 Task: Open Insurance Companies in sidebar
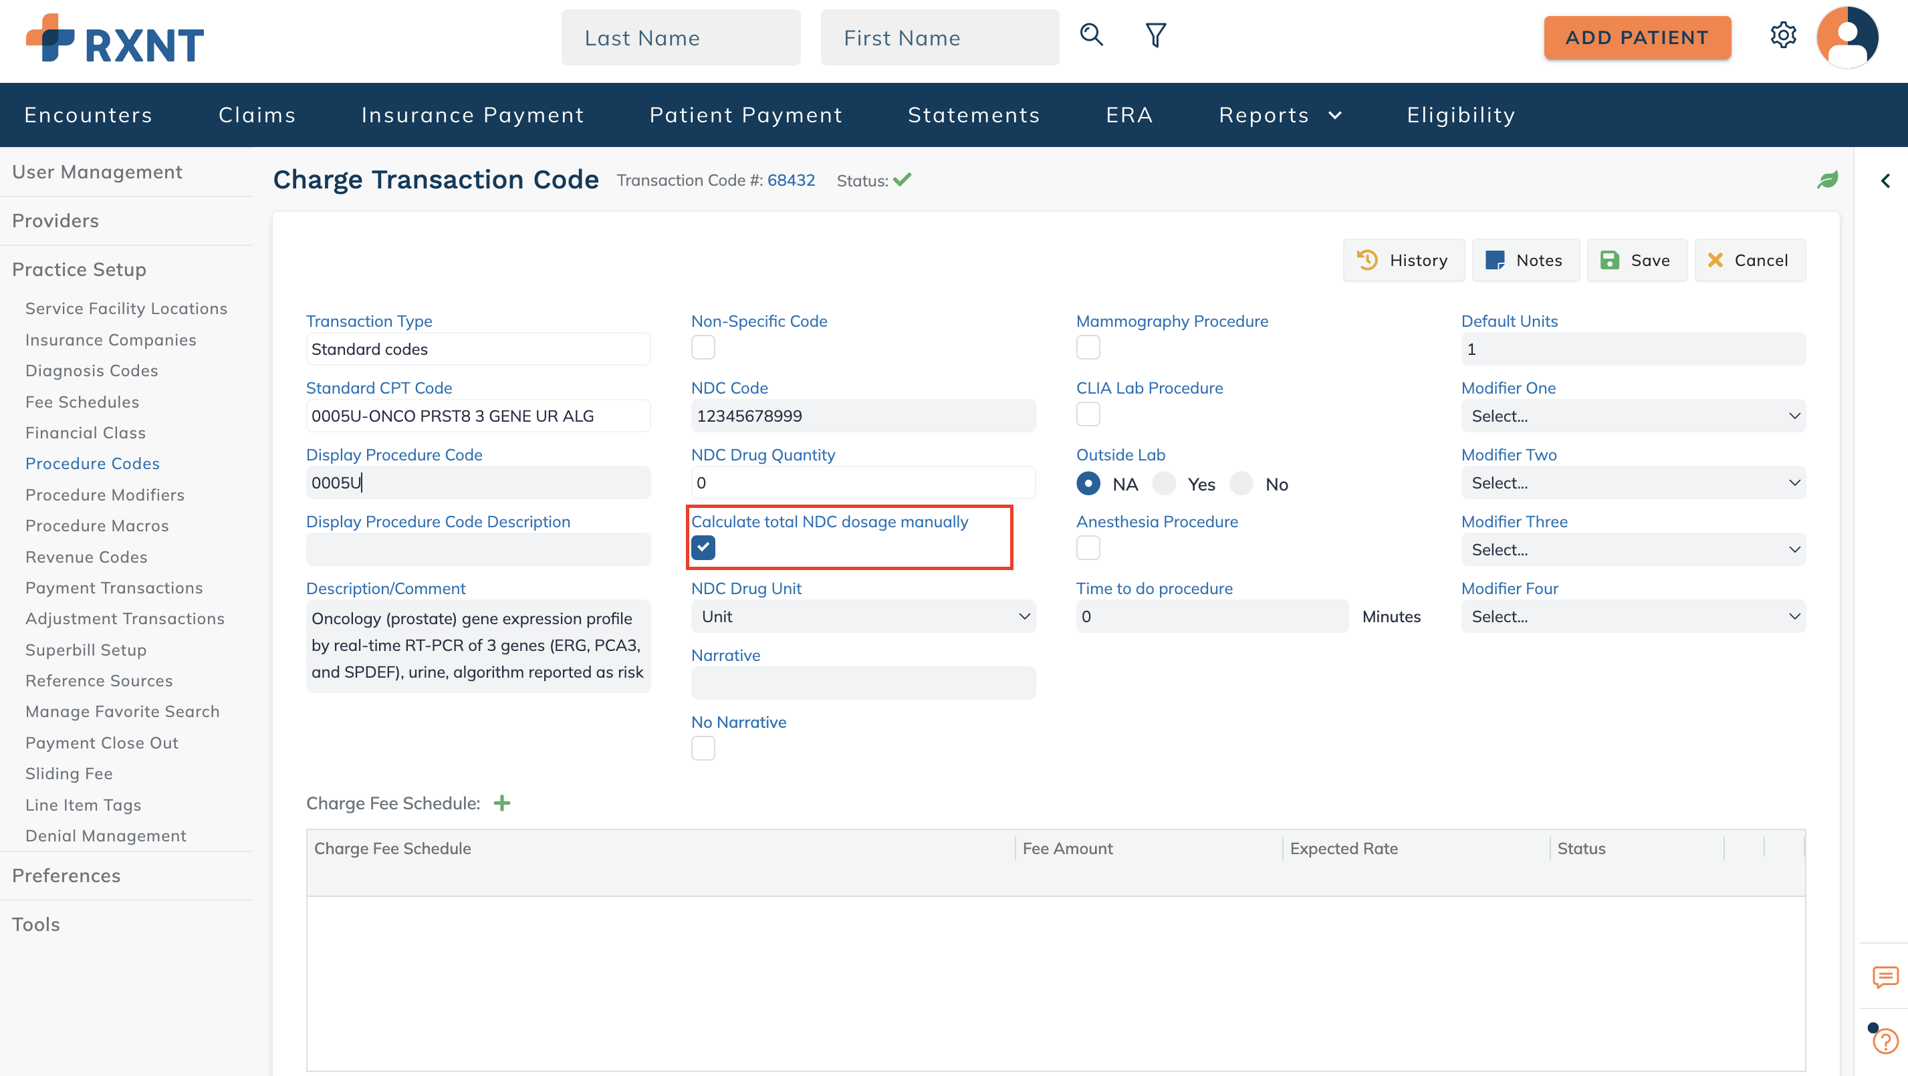pyautogui.click(x=110, y=340)
